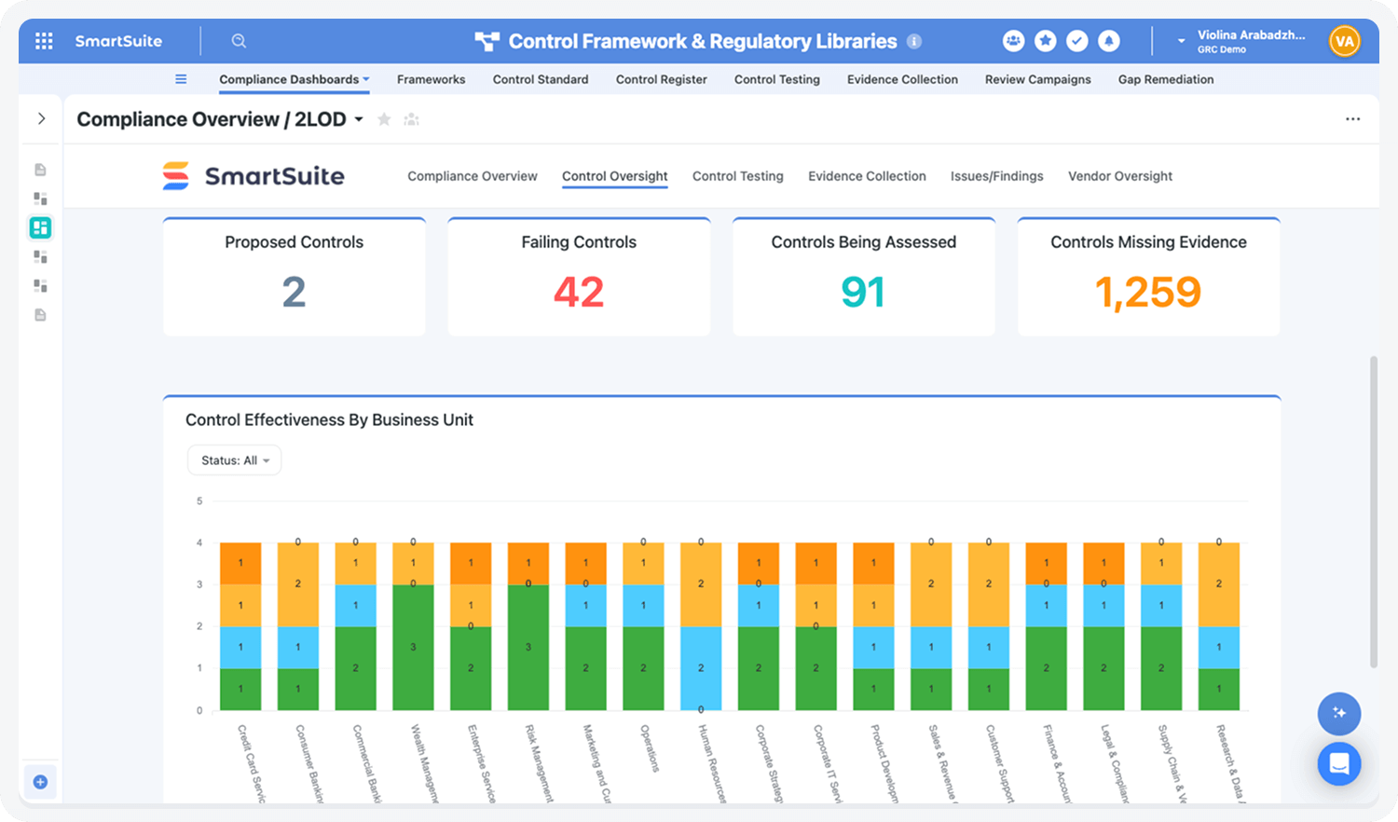Click the green segment of Risk Management bar
The image size is (1398, 822).
[528, 648]
